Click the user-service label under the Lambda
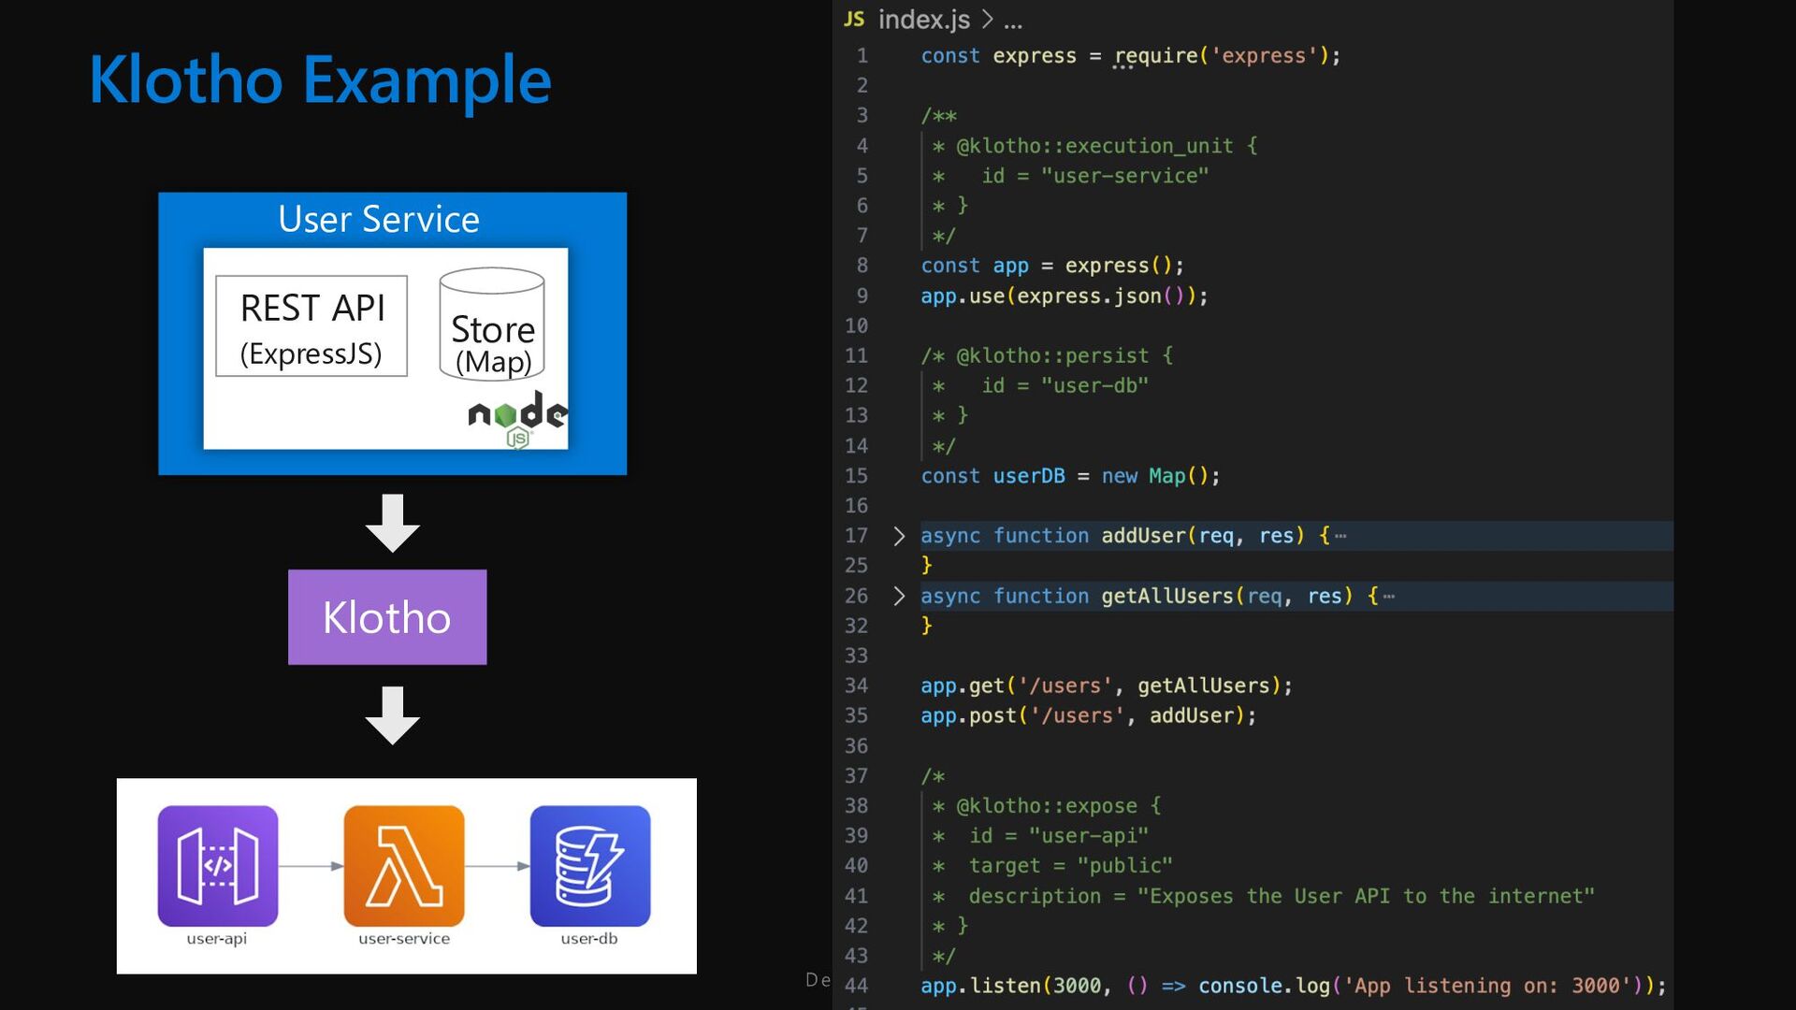The height and width of the screenshot is (1010, 1796). 404,938
